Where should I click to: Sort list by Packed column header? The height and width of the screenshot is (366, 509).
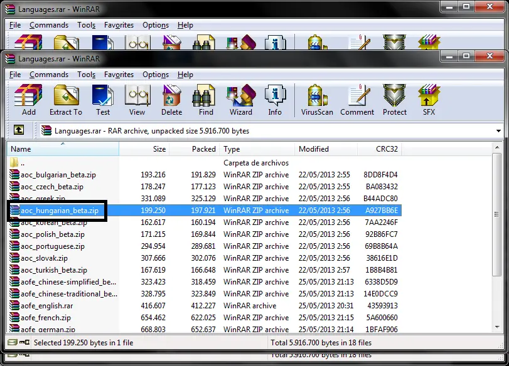pos(194,149)
